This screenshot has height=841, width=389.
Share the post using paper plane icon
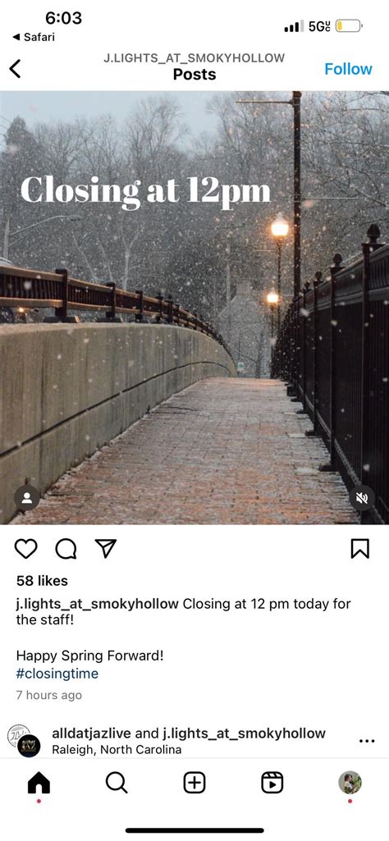pyautogui.click(x=105, y=548)
